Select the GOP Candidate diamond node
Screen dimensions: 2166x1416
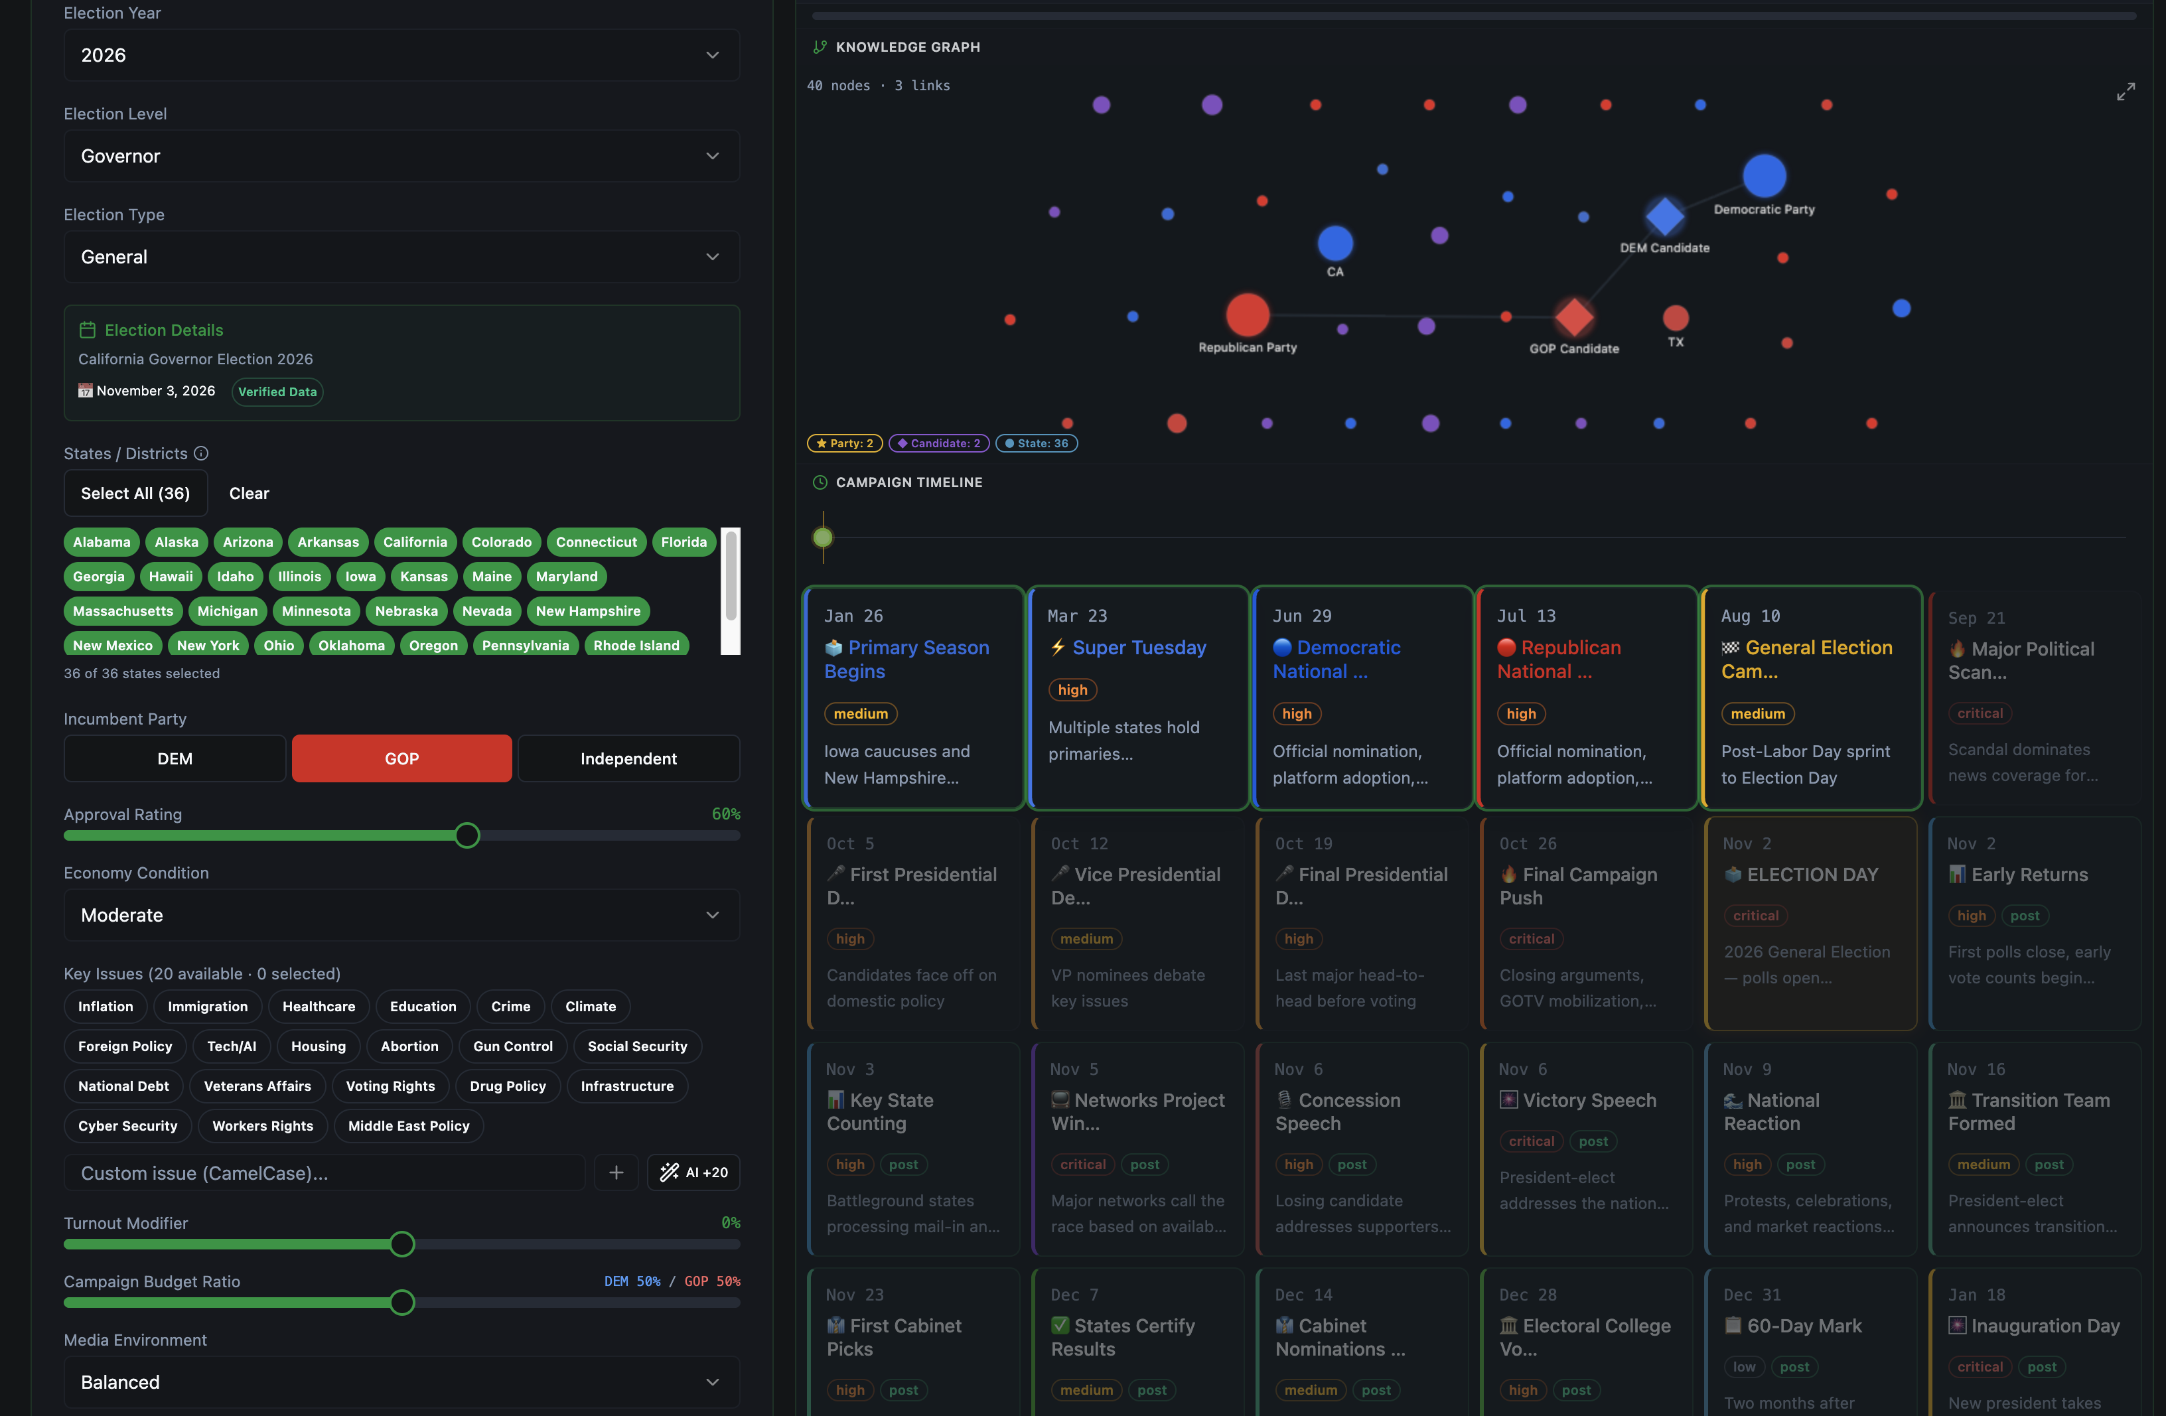1573,317
